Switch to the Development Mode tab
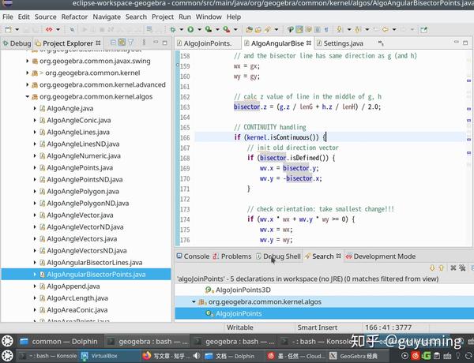Screen dimensions: 474x363 pos(382,256)
